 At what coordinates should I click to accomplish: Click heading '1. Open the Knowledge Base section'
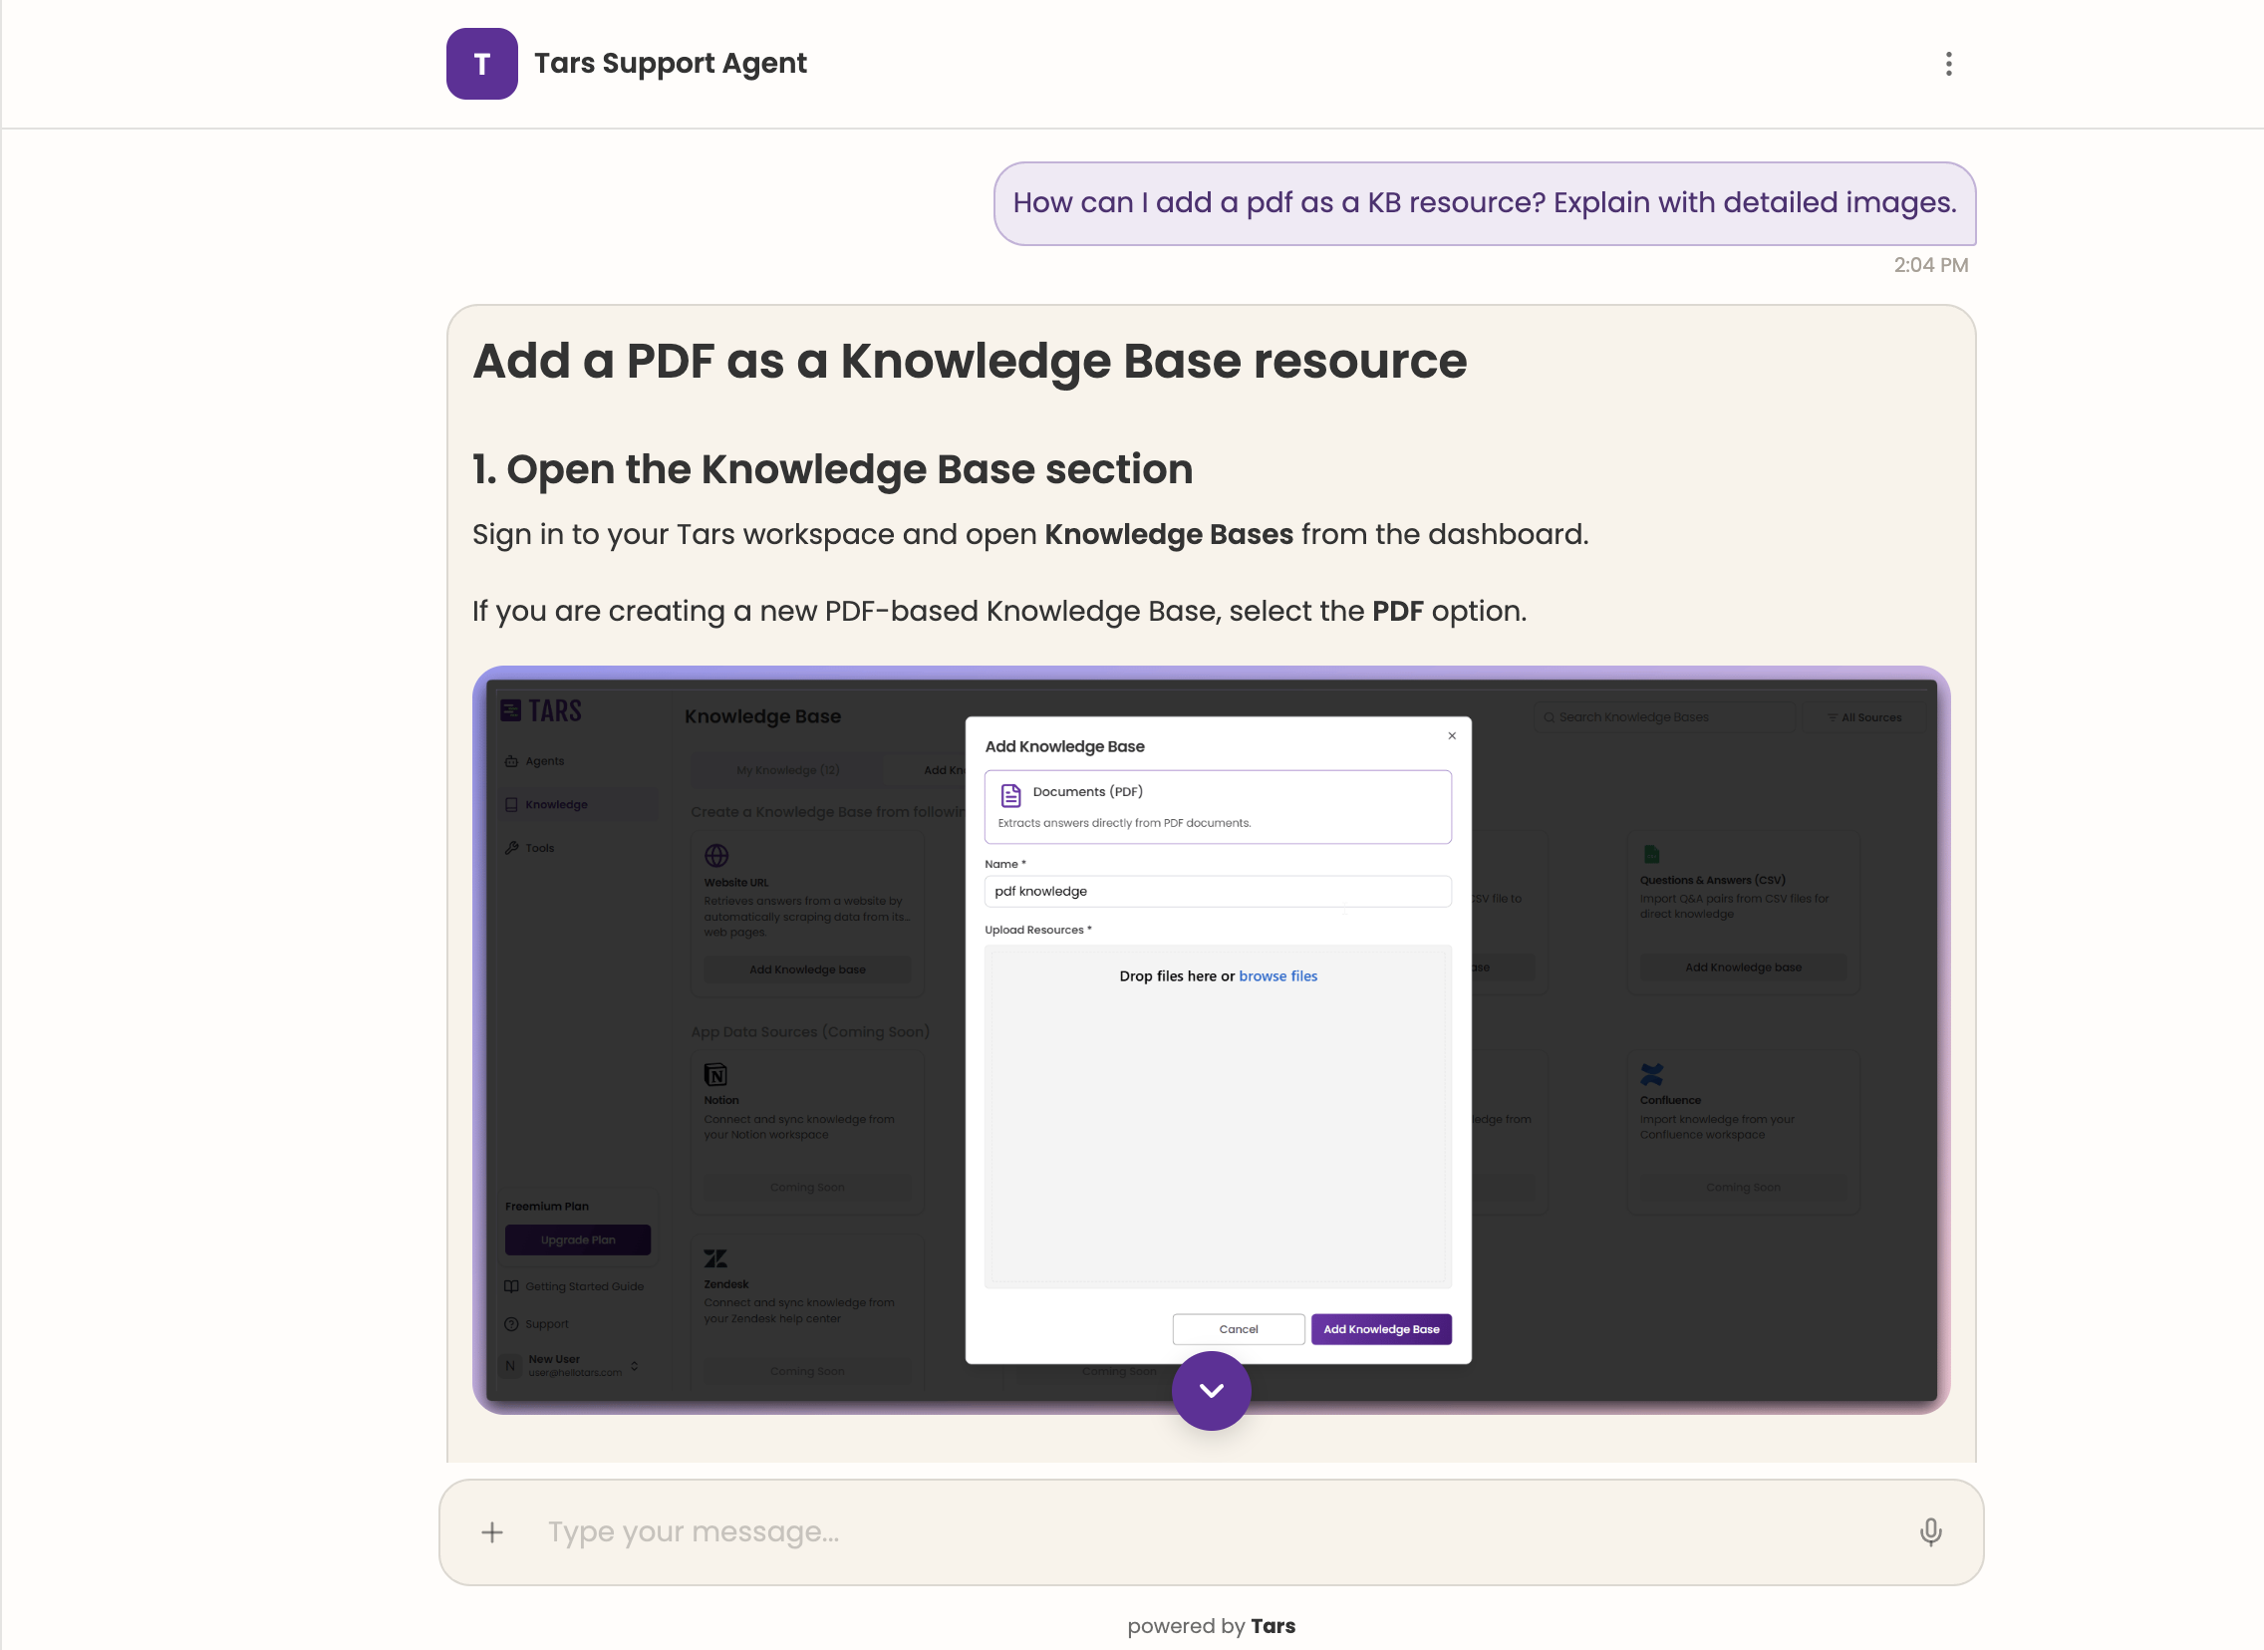tap(832, 468)
